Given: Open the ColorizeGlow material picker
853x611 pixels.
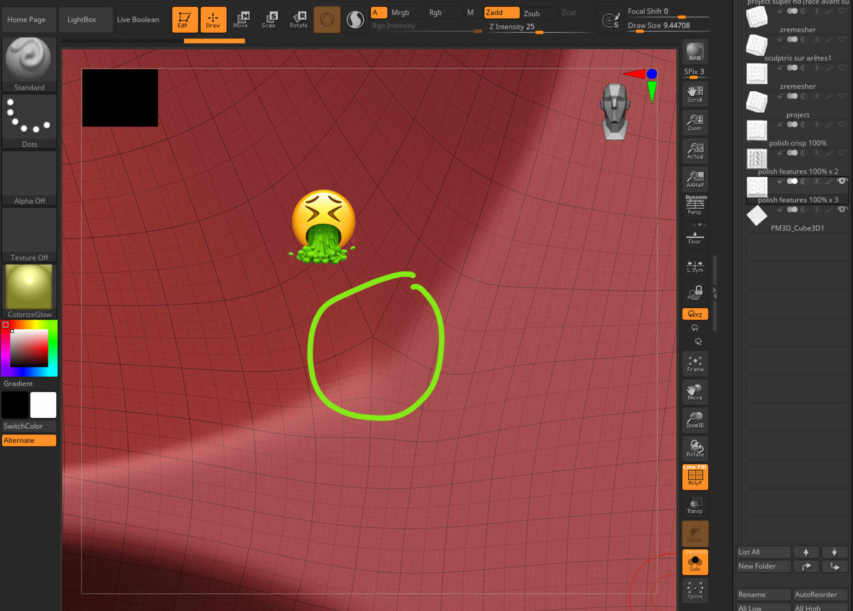Looking at the screenshot, I should tap(29, 292).
